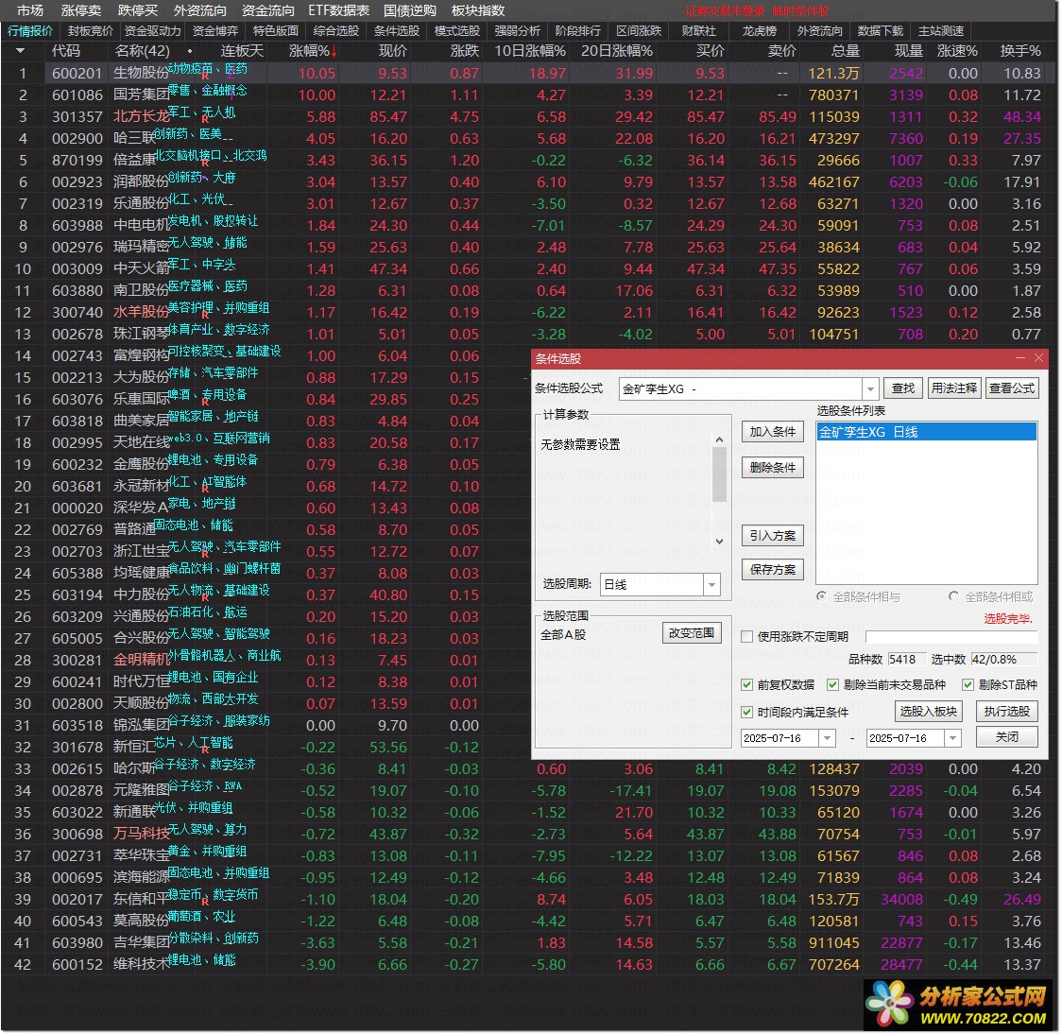Toggle the 时间段内满足条件 checkbox
The width and height of the screenshot is (1062, 1034).
point(747,712)
